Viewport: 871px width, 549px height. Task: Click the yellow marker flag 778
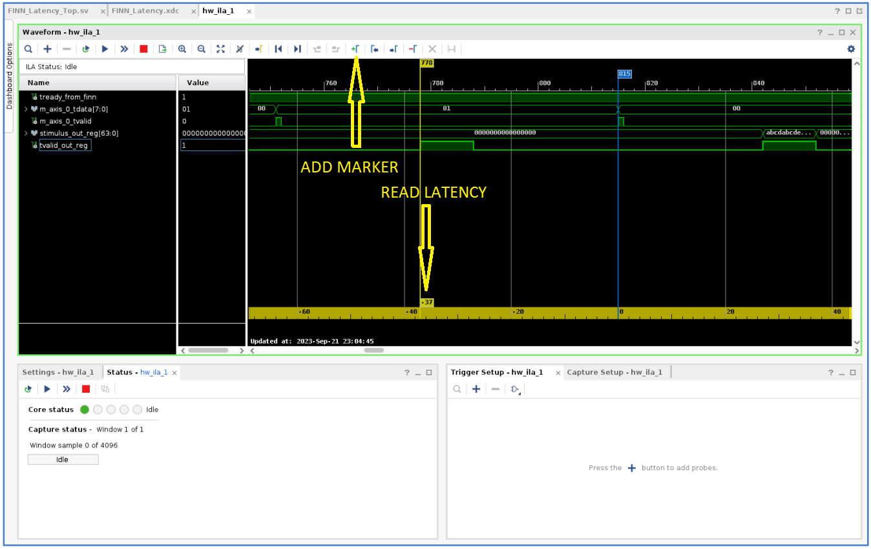[x=426, y=63]
